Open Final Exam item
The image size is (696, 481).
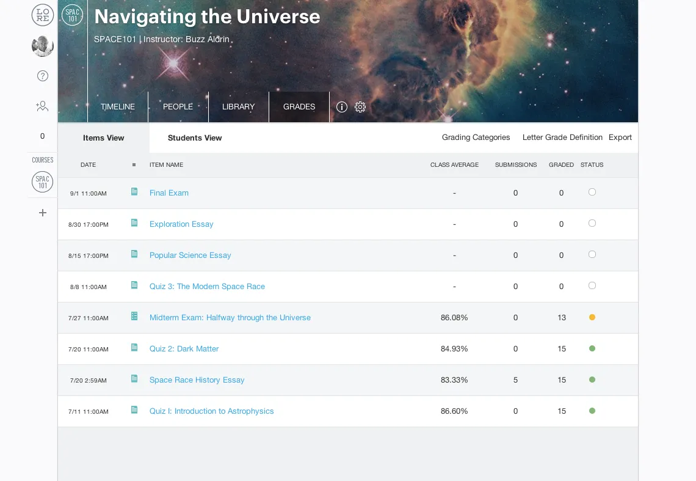point(169,193)
